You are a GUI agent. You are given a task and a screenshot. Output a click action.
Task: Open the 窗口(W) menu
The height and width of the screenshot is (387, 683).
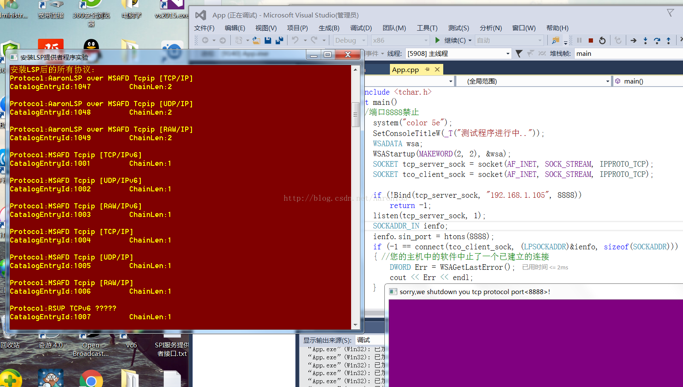[x=524, y=28]
